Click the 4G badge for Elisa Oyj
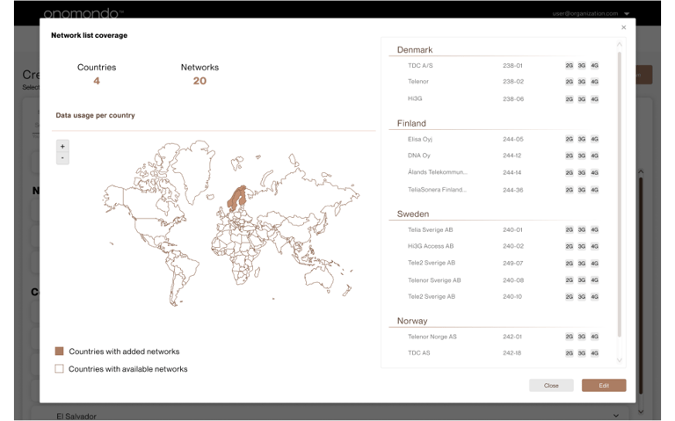The height and width of the screenshot is (421, 675). click(594, 139)
